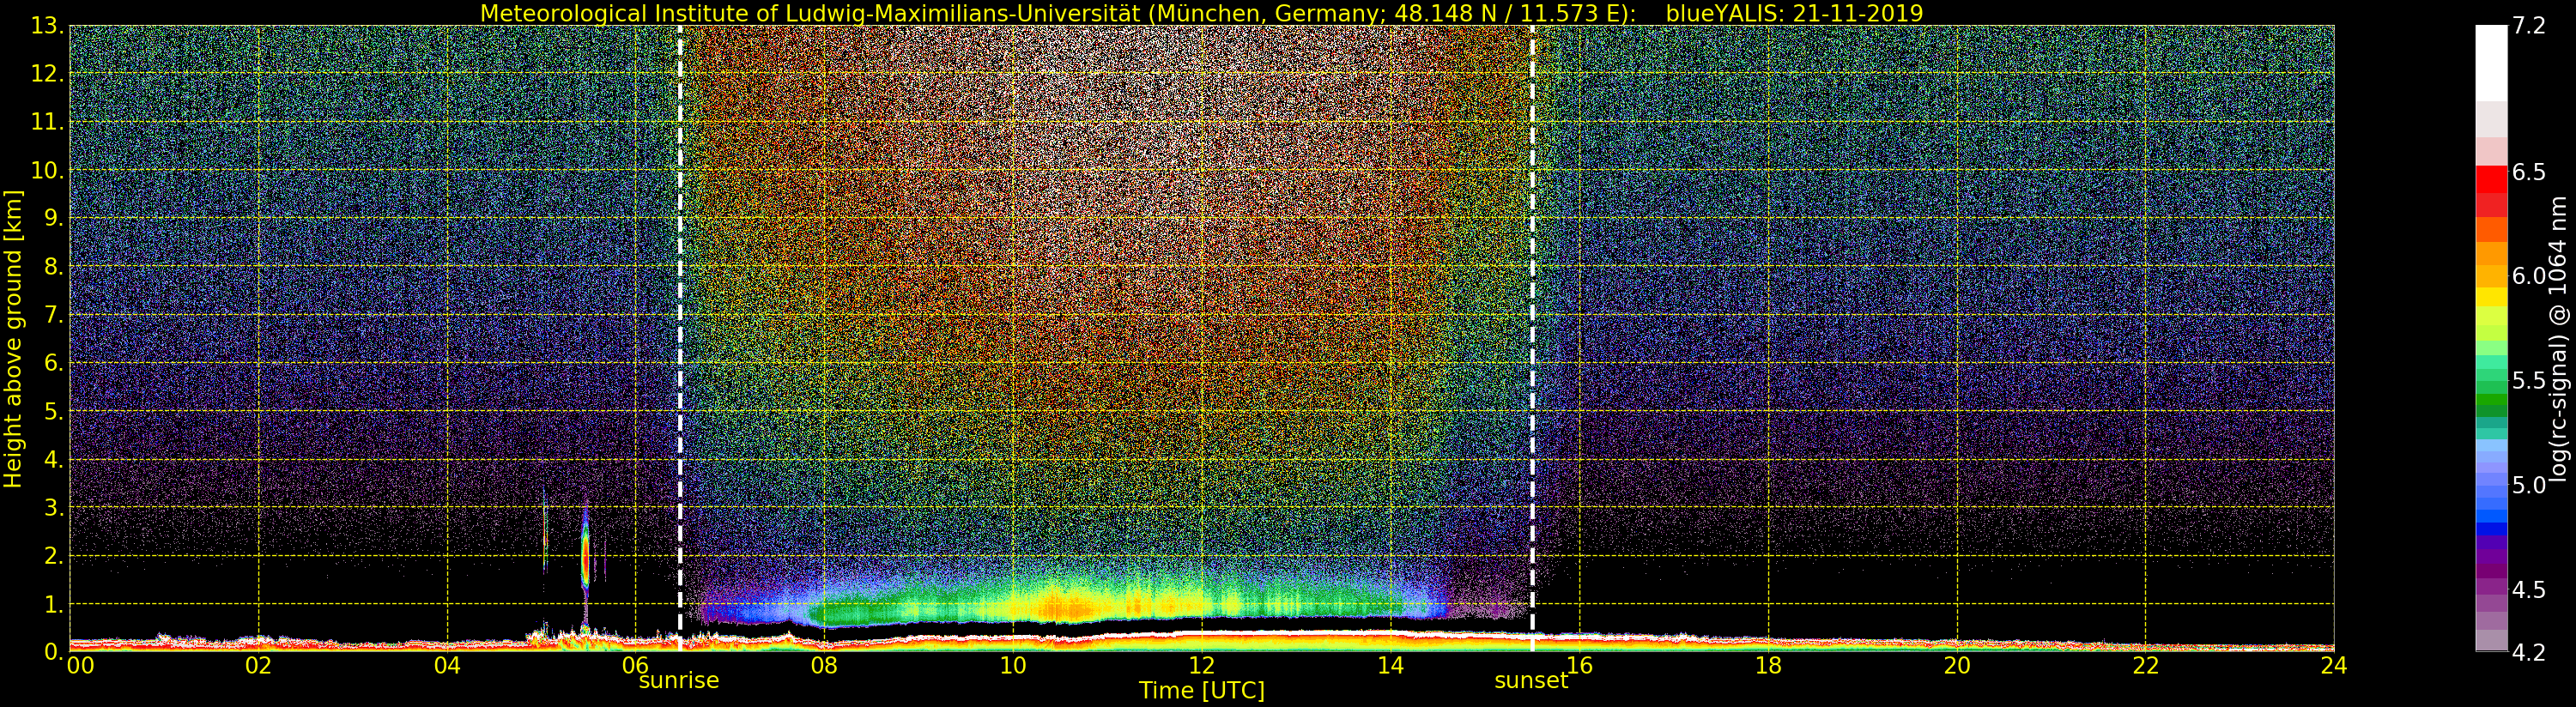Click the 'Time [UTC]' axis label

[1202, 690]
